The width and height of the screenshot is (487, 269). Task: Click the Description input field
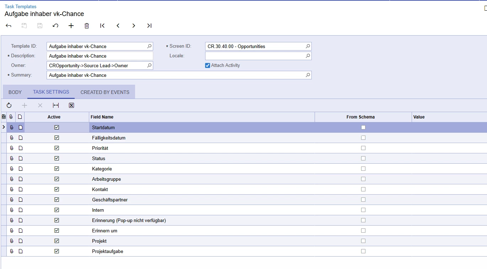(100, 56)
